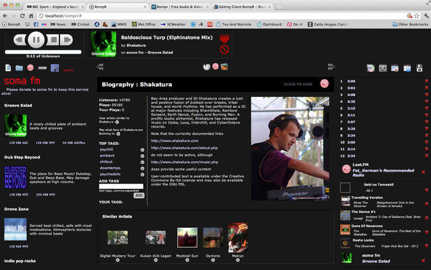Open the Last.fm icon in the left panel toolbar
Viewport: 431px width, 270px height.
pos(30,68)
